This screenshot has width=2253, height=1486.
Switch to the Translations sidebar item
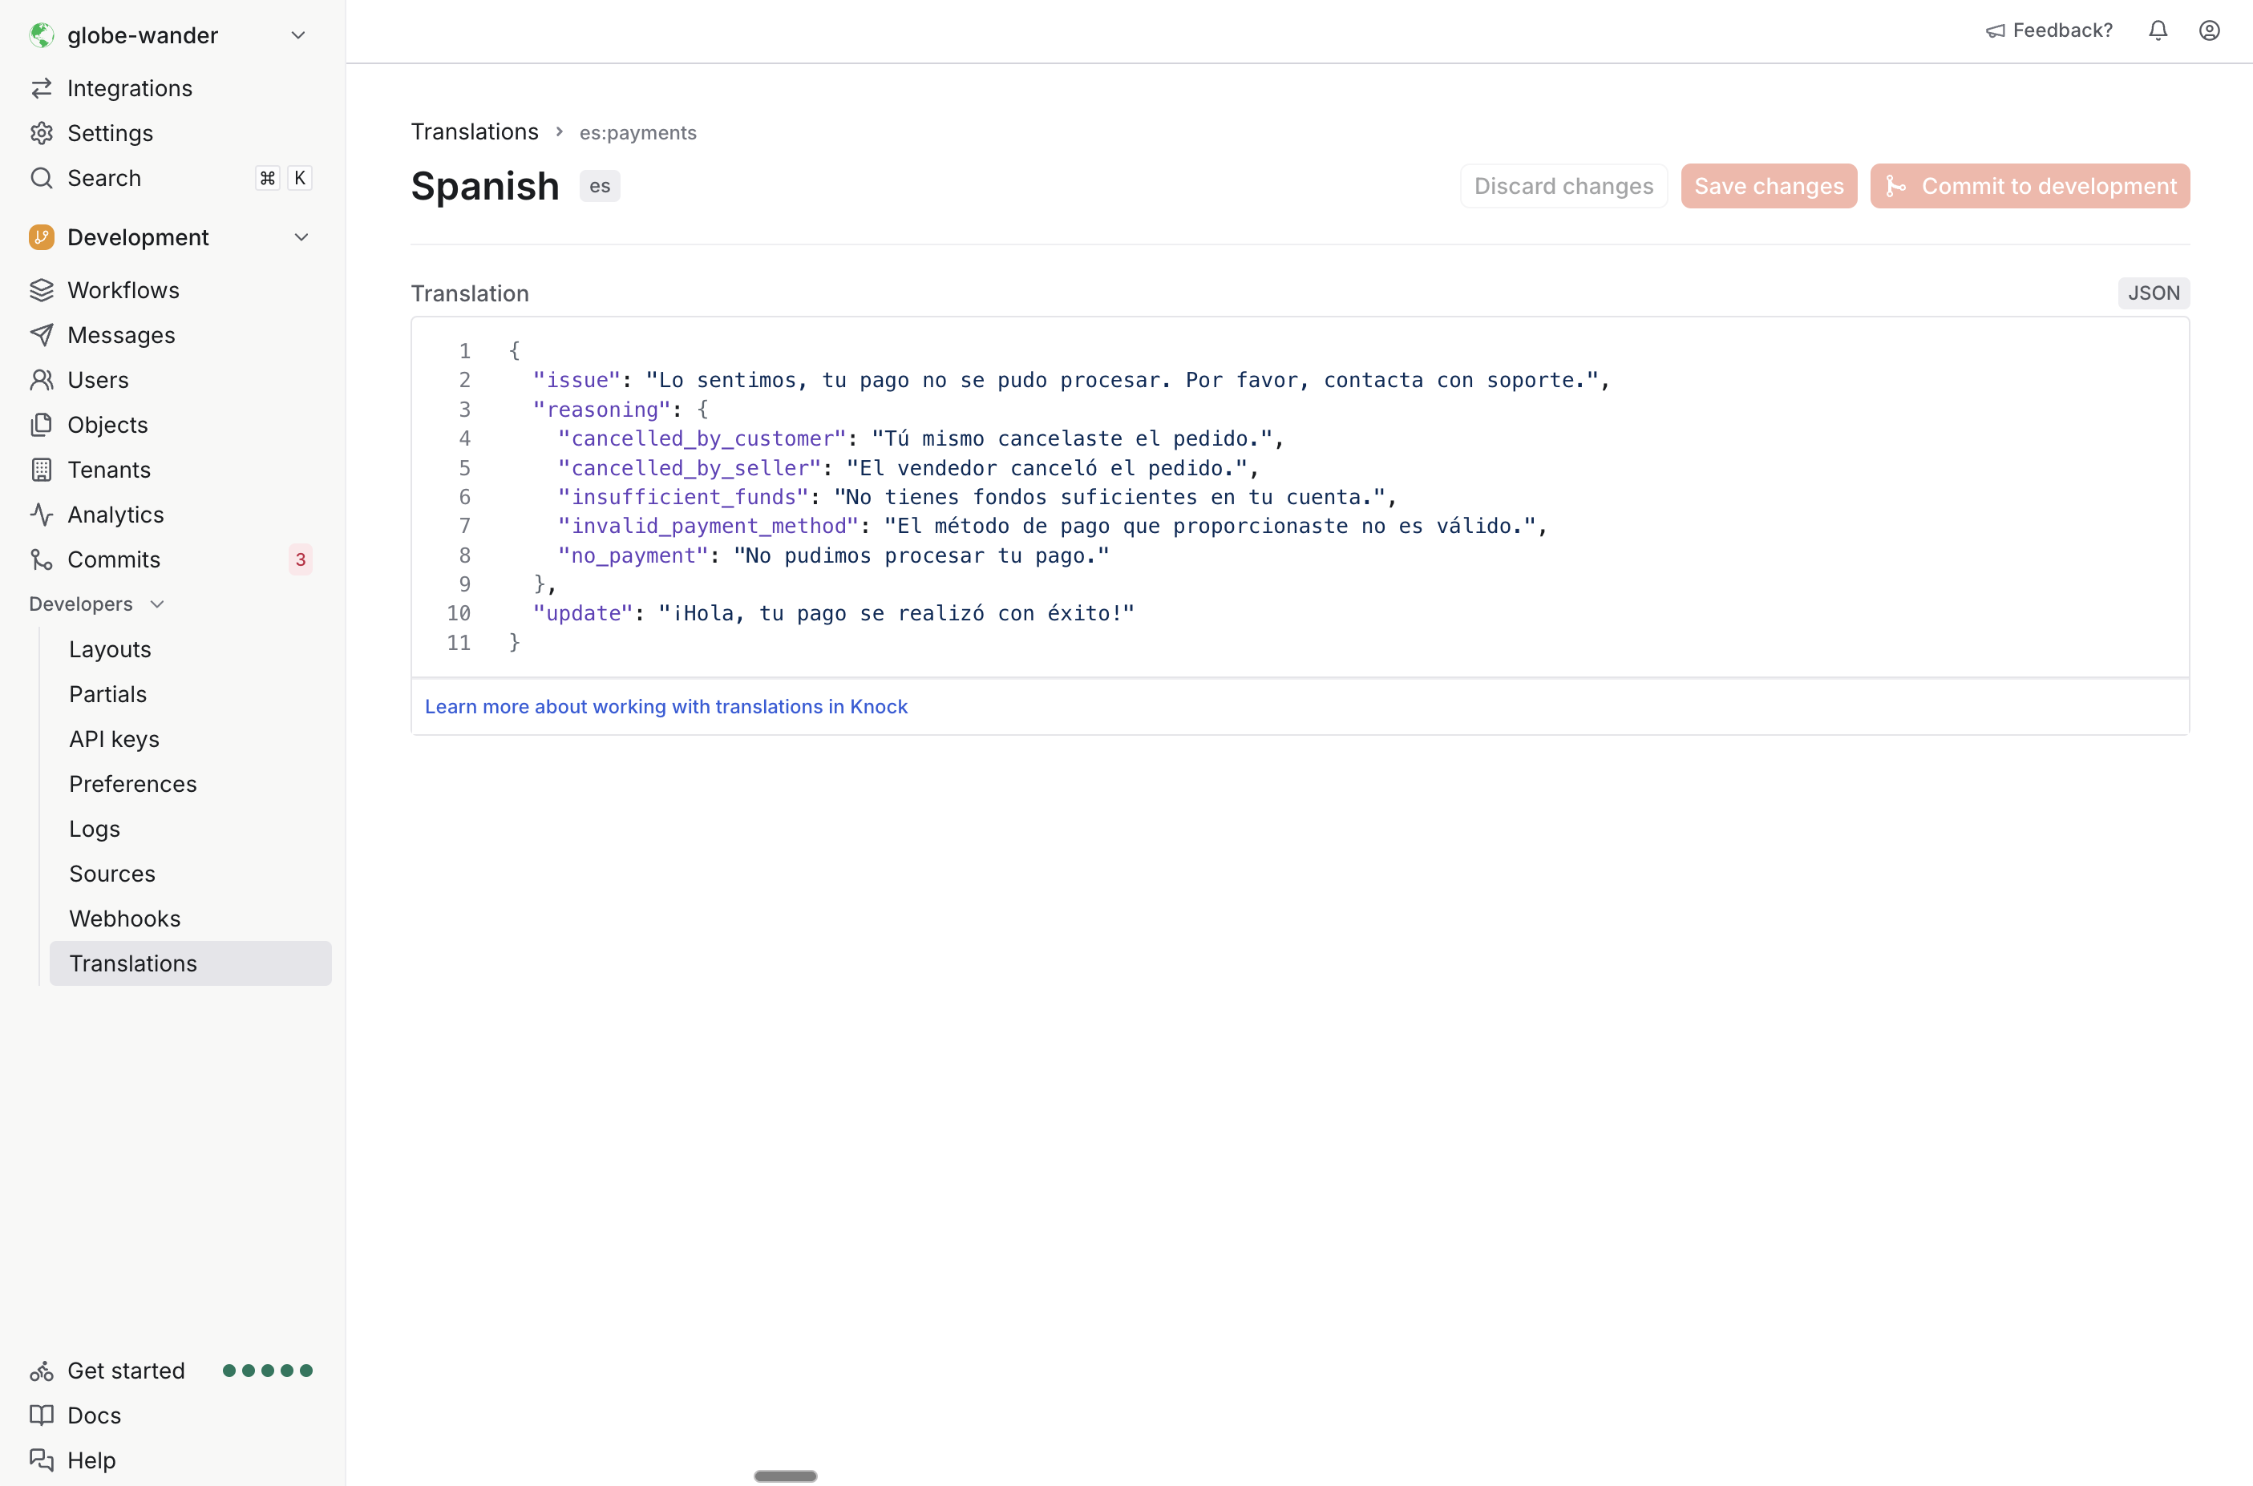(133, 963)
